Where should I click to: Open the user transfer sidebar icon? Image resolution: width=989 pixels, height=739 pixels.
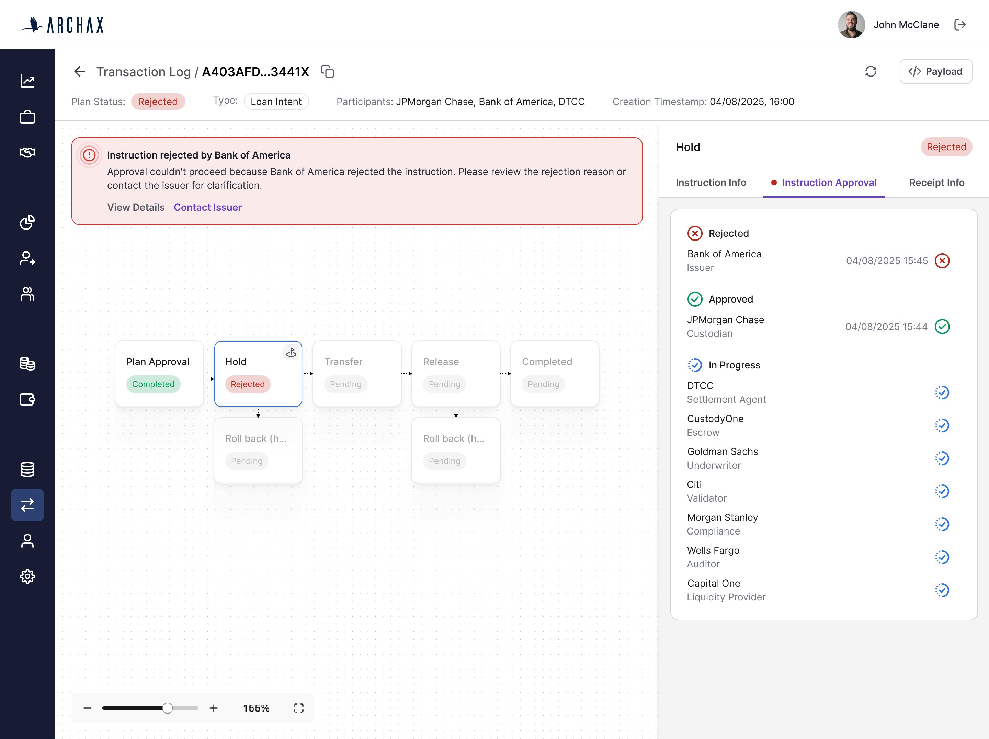pyautogui.click(x=27, y=258)
